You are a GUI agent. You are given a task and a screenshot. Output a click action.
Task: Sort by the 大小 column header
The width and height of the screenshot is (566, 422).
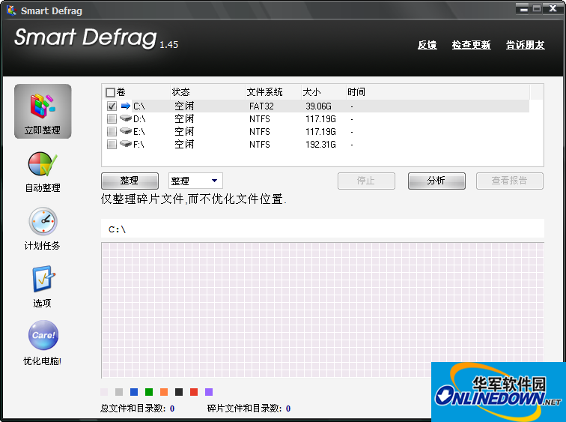point(323,92)
